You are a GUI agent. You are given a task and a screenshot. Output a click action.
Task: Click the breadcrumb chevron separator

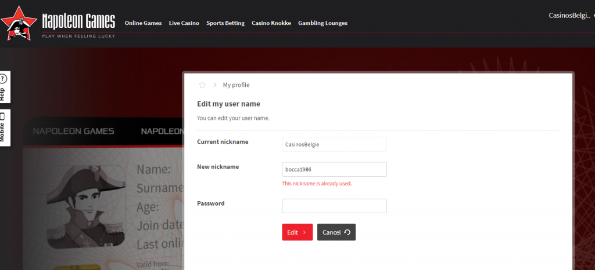215,85
